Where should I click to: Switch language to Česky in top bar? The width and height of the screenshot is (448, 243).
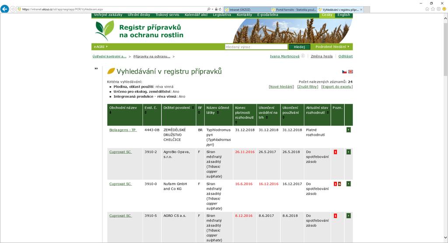tap(327, 15)
